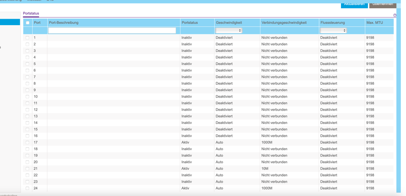Click the Max. MTU column header
This screenshot has height=196, width=406.
click(374, 23)
